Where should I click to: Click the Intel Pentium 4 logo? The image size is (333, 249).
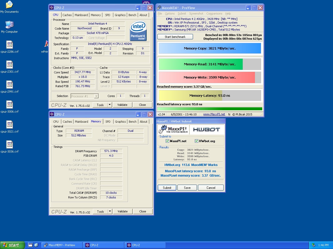coord(138,31)
